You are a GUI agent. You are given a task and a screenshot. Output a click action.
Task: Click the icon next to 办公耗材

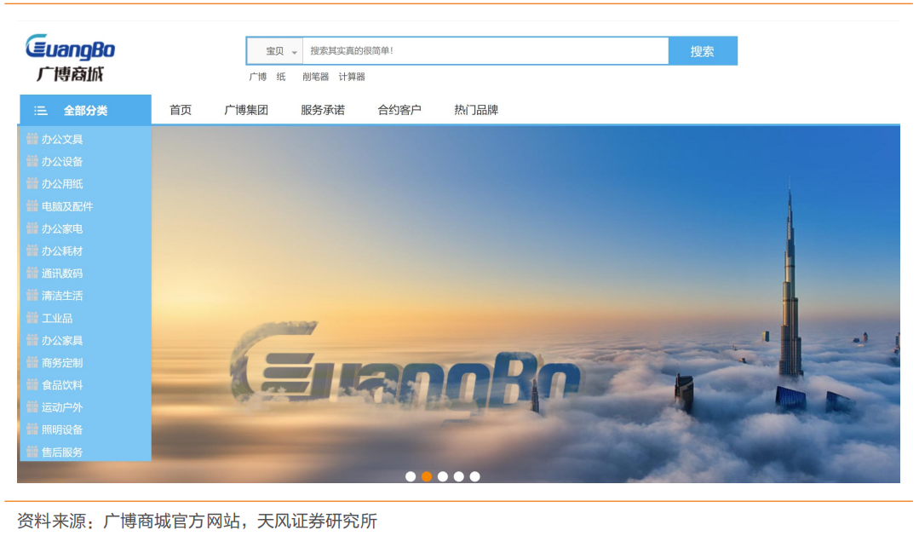(x=32, y=251)
